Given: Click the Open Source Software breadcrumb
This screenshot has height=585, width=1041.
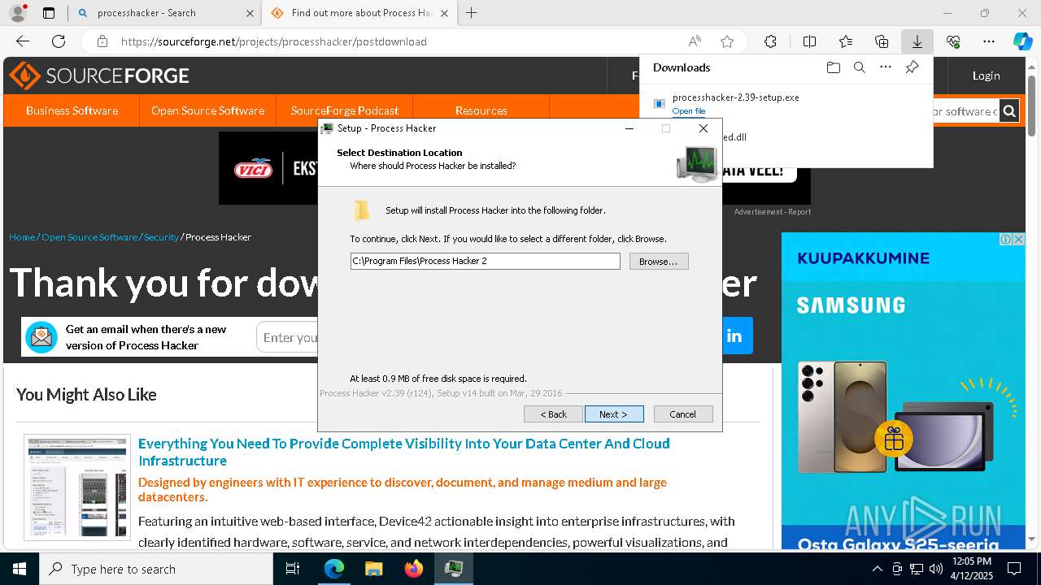Looking at the screenshot, I should (x=89, y=237).
